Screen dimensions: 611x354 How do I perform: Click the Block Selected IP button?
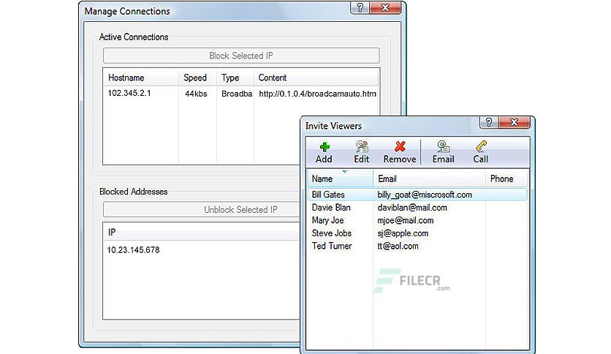pyautogui.click(x=241, y=56)
